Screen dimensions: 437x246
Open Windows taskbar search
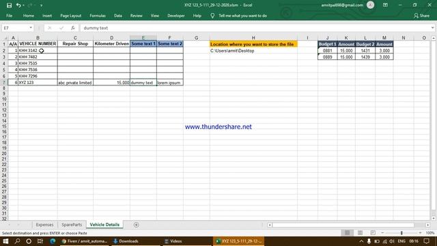(x=17, y=241)
